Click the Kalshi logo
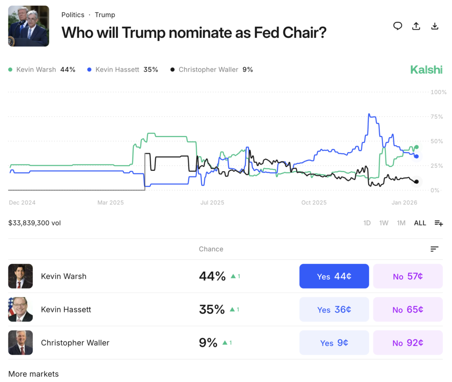 click(426, 70)
